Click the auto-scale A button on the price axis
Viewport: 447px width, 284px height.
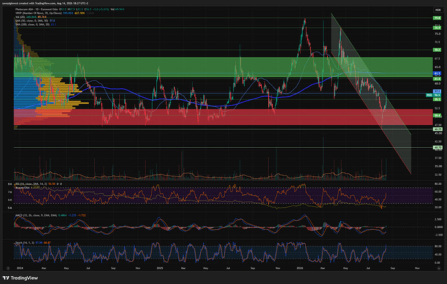pyautogui.click(x=439, y=268)
